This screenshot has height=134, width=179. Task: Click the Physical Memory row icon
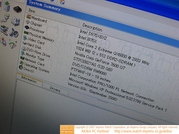26,33
